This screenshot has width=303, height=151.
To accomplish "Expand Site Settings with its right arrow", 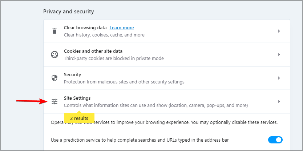I will click(x=279, y=102).
